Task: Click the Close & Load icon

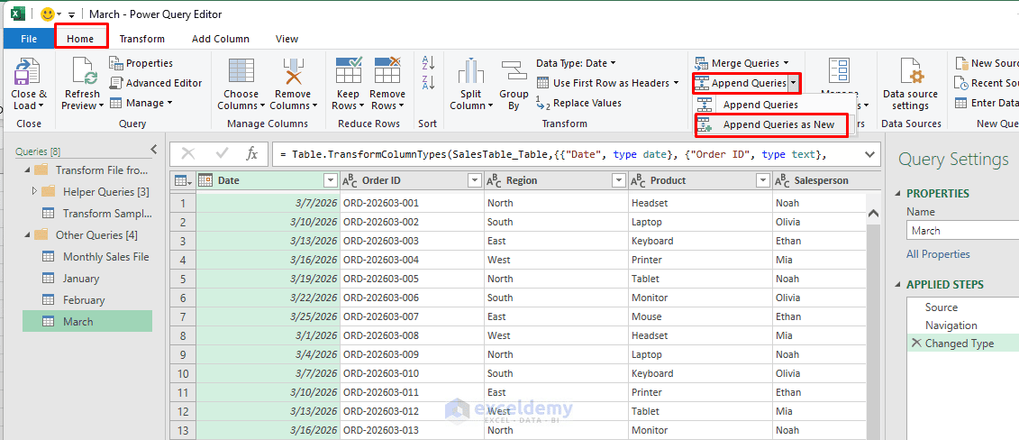Action: click(x=27, y=71)
